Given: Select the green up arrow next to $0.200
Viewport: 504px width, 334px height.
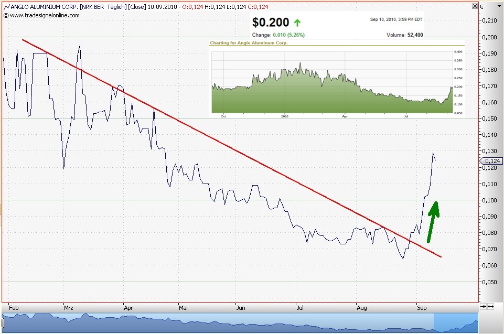Looking at the screenshot, I should [297, 23].
